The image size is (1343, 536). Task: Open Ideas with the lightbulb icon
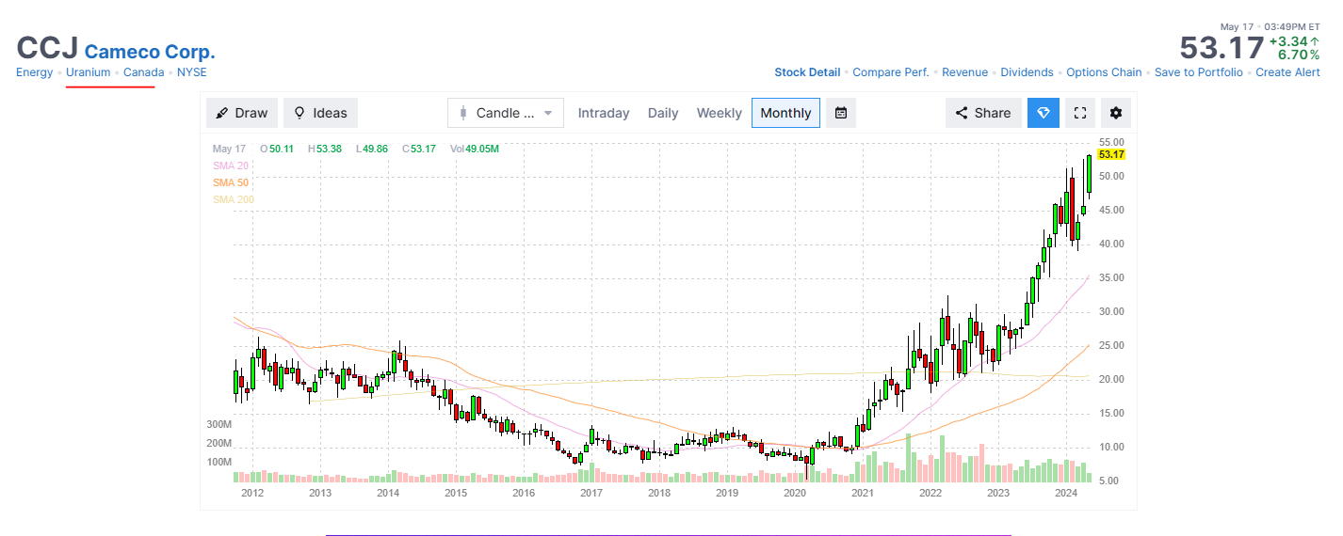pos(320,113)
